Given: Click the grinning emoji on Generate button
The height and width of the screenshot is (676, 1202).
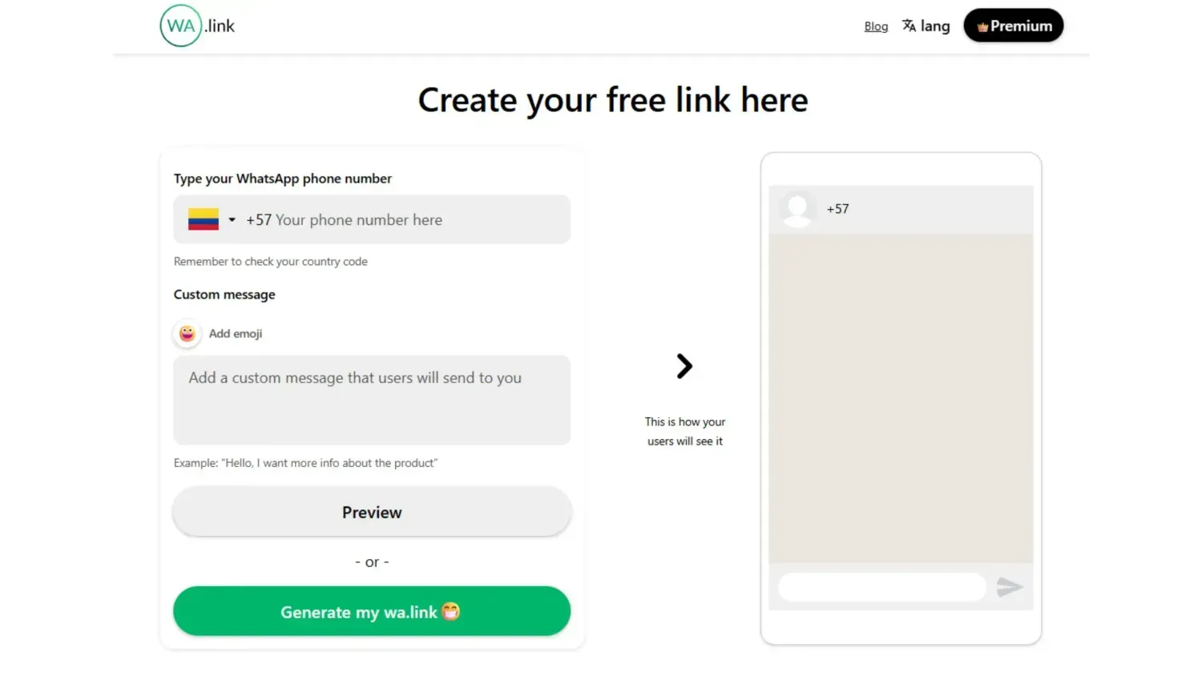Looking at the screenshot, I should [451, 611].
